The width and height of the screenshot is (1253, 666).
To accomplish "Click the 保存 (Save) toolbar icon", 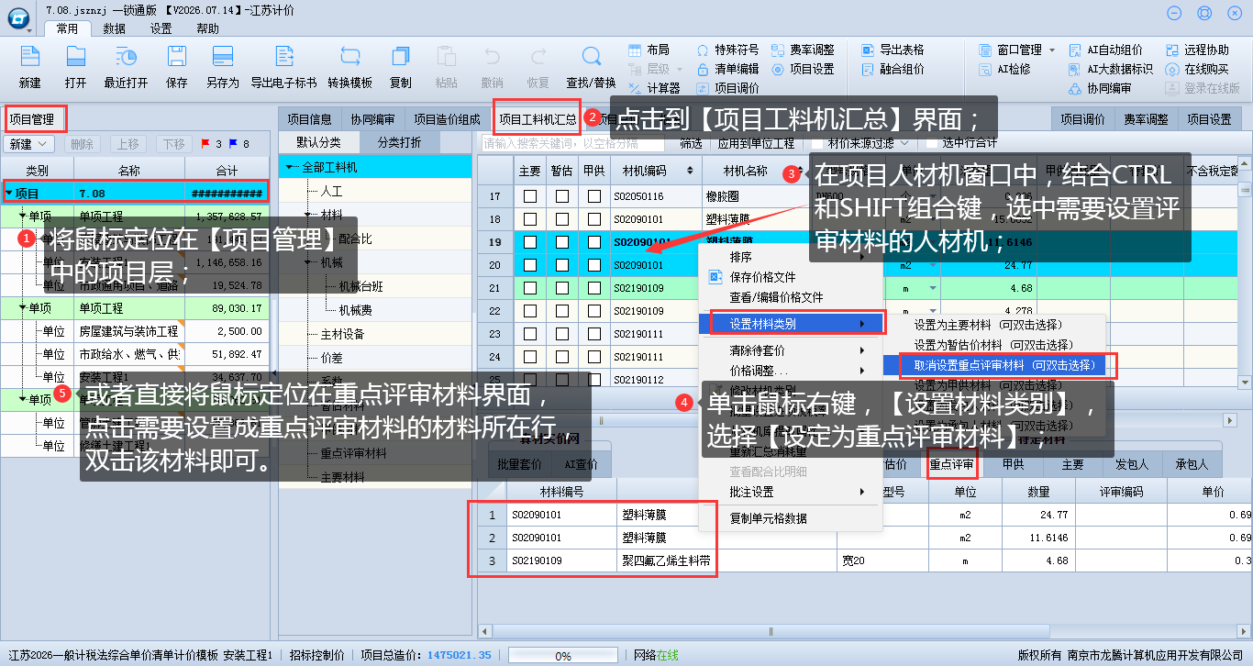I will pos(177,57).
